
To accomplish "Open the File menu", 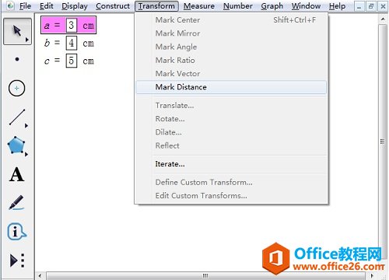I will click(x=25, y=6).
